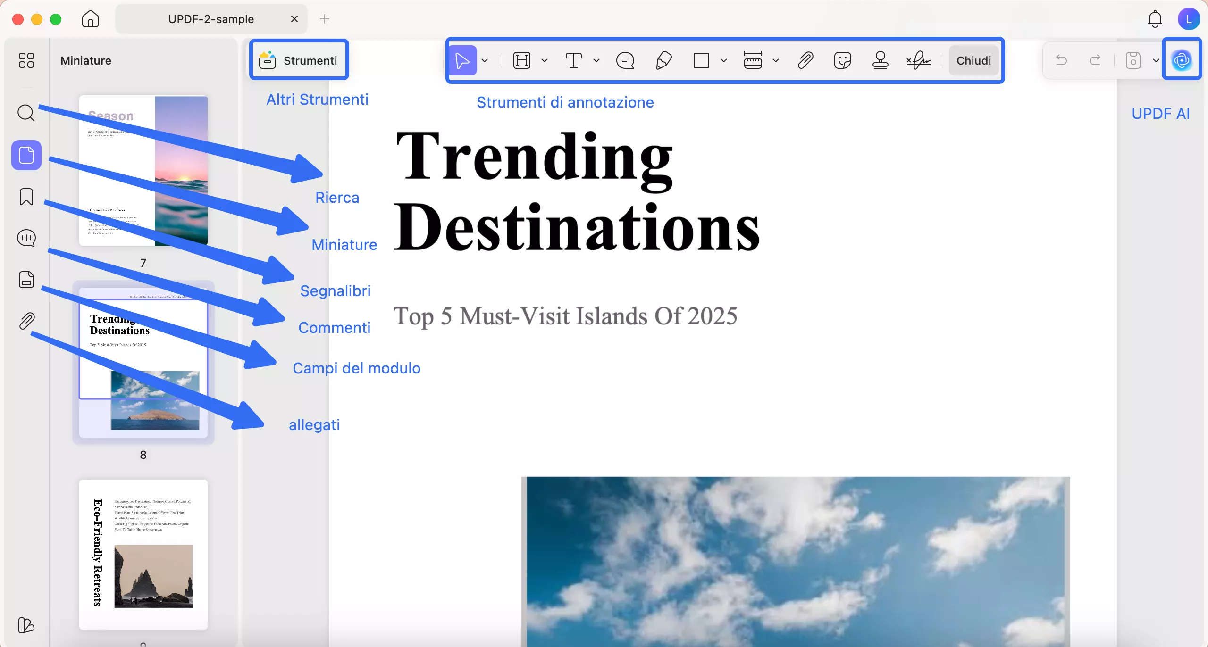Open the comments panel icon
Screen dimensions: 1208x647
click(x=26, y=238)
